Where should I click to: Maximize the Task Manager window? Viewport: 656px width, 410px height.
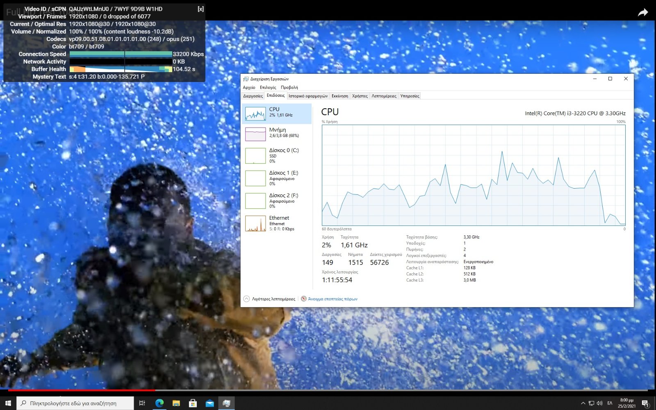[610, 79]
